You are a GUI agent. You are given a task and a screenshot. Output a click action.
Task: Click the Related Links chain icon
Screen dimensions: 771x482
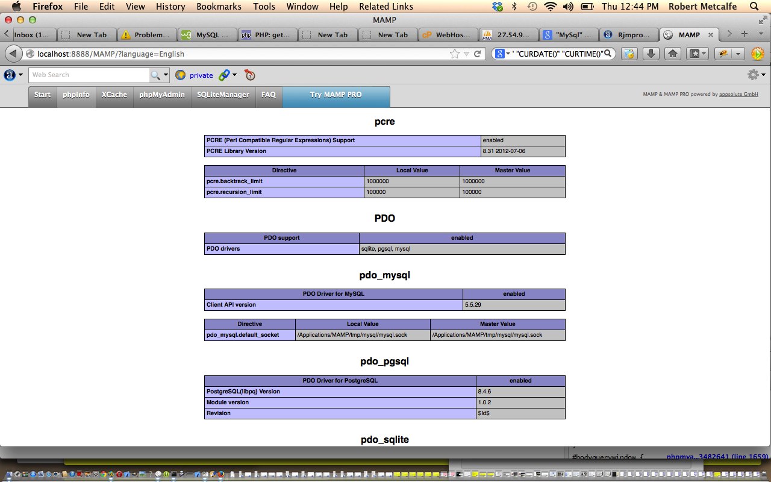224,75
